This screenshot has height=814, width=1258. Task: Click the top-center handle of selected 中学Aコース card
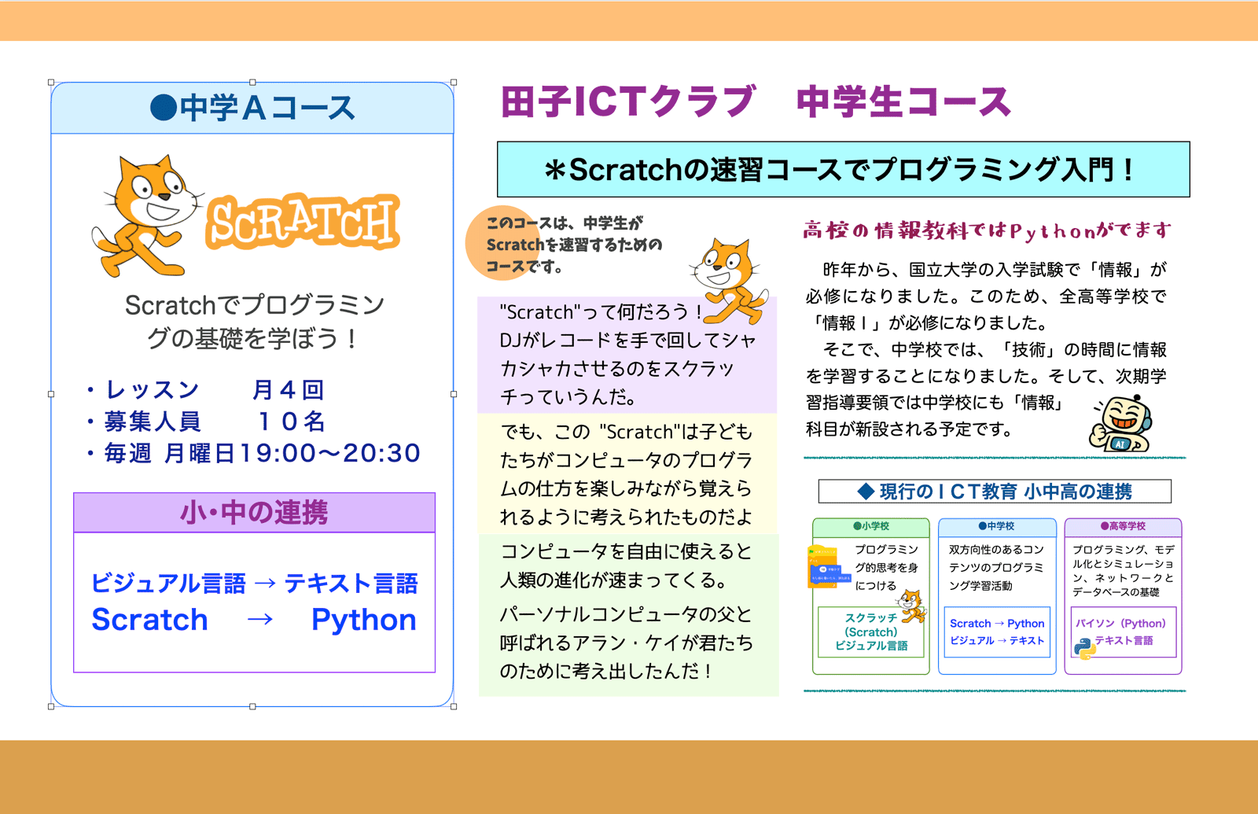tap(252, 82)
